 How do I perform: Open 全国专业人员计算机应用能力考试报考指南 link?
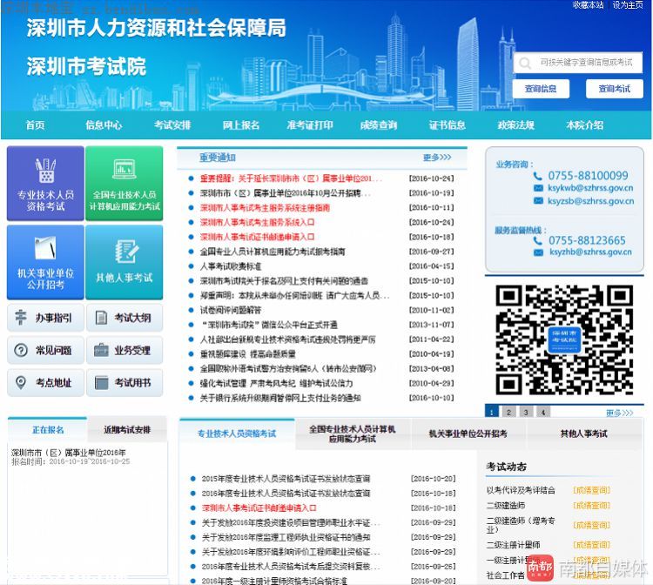click(x=273, y=252)
